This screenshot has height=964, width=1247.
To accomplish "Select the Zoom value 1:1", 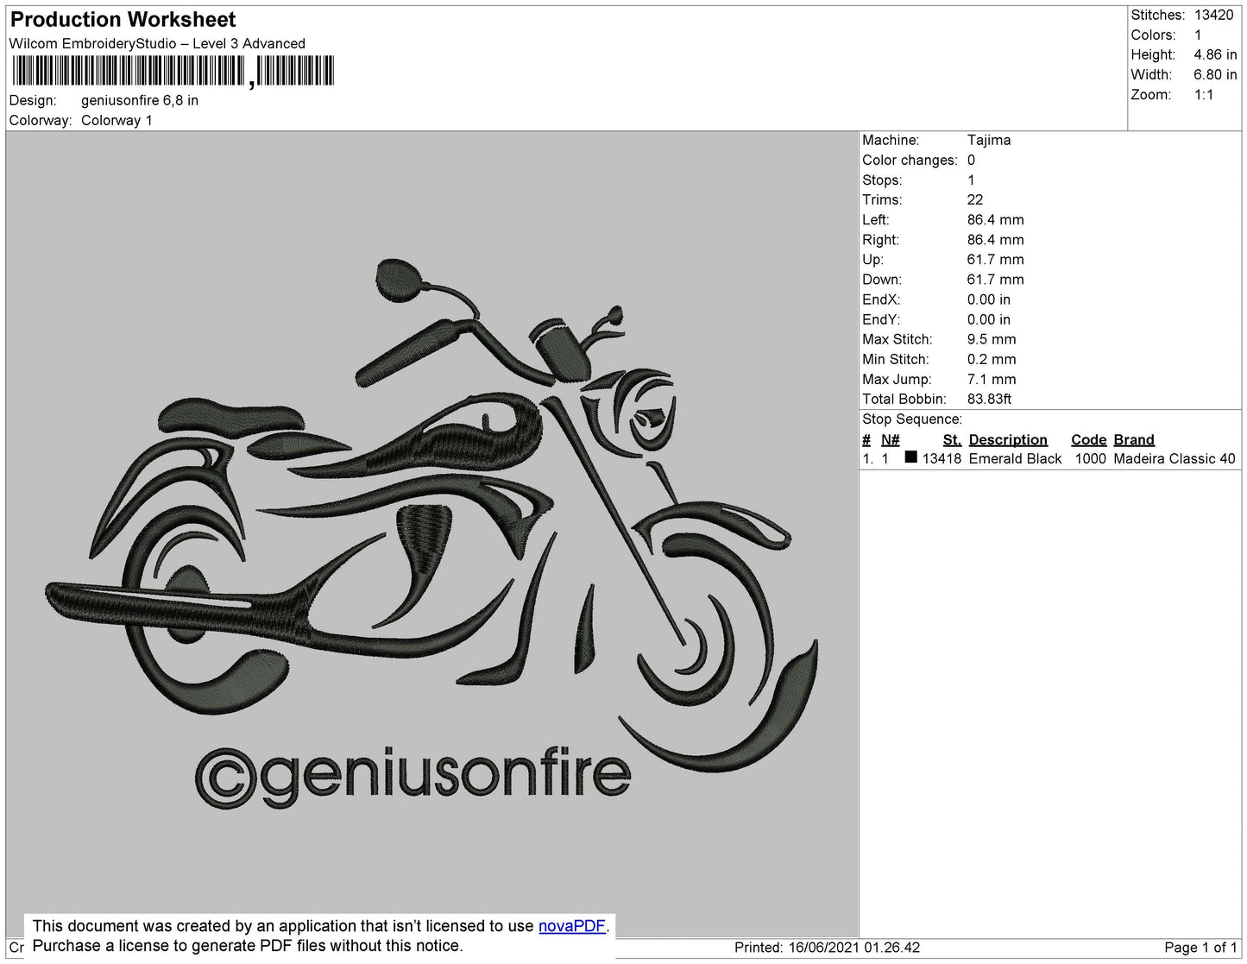I will [1204, 95].
